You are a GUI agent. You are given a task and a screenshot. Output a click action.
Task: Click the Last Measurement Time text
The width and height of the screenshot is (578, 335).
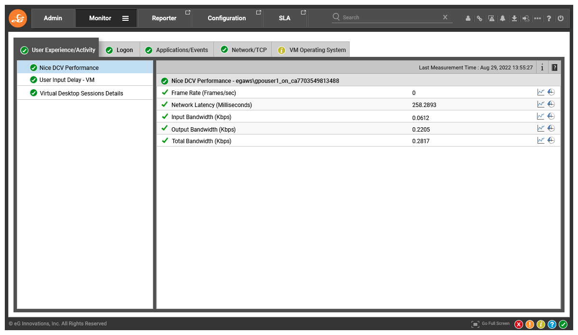(476, 67)
